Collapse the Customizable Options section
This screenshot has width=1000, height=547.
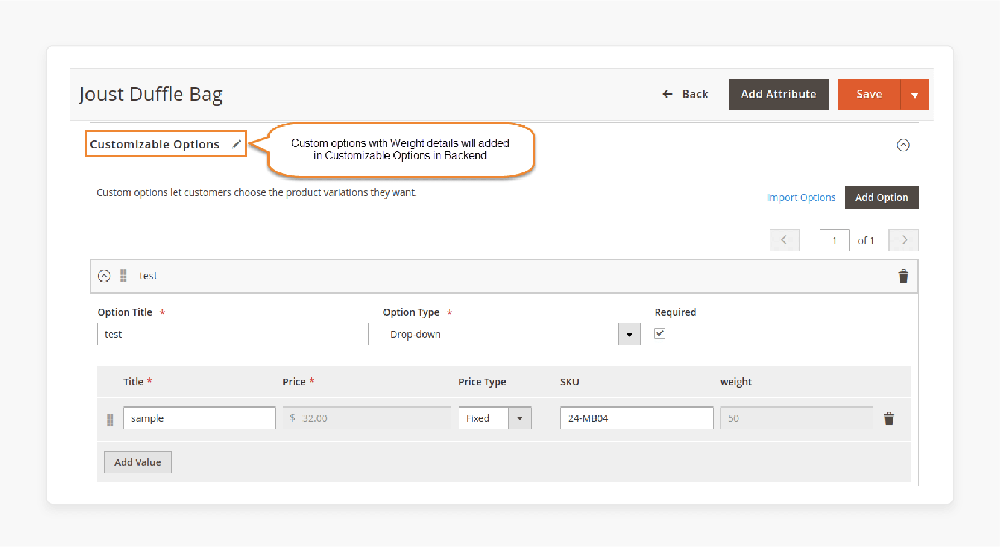[x=903, y=145]
